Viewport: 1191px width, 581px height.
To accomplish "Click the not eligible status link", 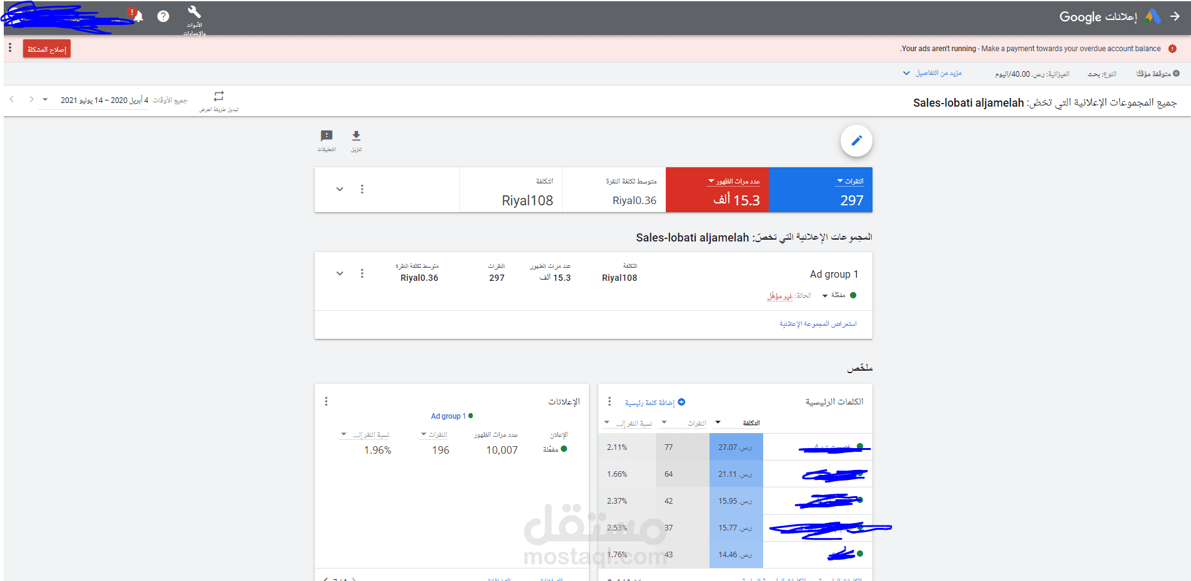I will pyautogui.click(x=780, y=296).
